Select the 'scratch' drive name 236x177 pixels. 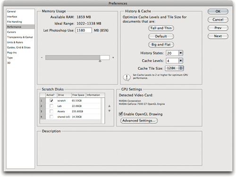tap(61, 101)
